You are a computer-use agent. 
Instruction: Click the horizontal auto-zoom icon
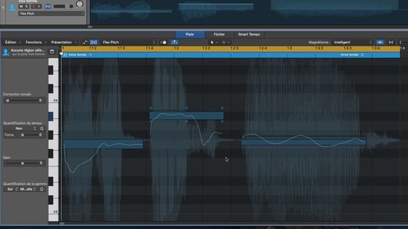coord(391,43)
